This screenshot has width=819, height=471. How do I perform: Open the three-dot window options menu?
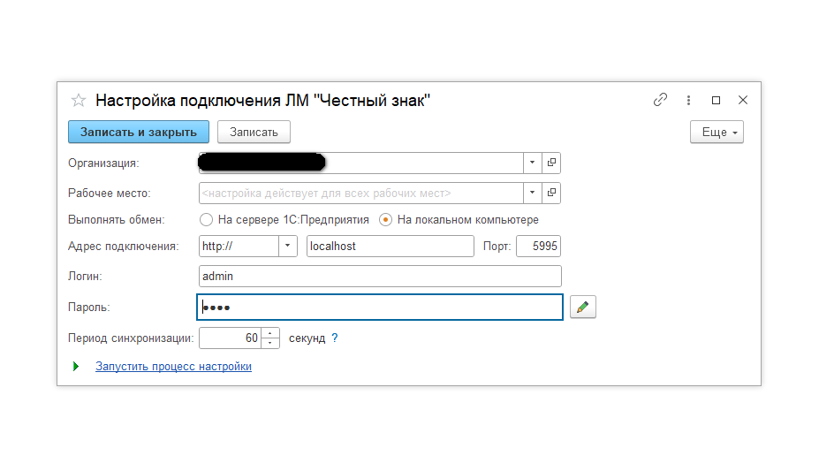687,100
